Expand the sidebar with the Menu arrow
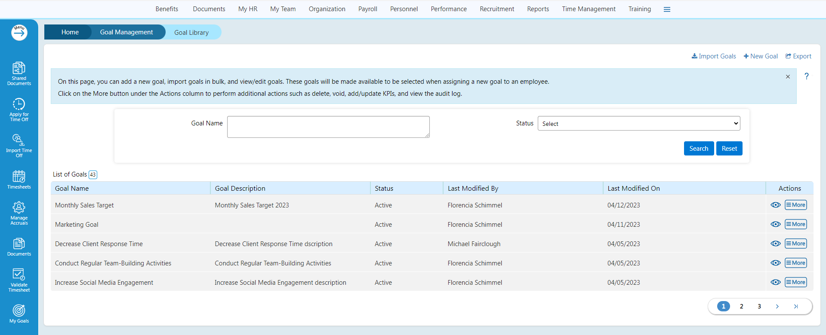Image resolution: width=826 pixels, height=335 pixels. [x=19, y=33]
